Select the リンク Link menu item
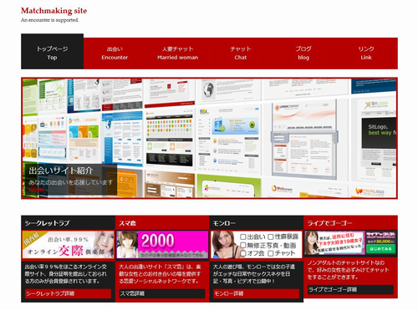418x310 pixels. (x=366, y=53)
